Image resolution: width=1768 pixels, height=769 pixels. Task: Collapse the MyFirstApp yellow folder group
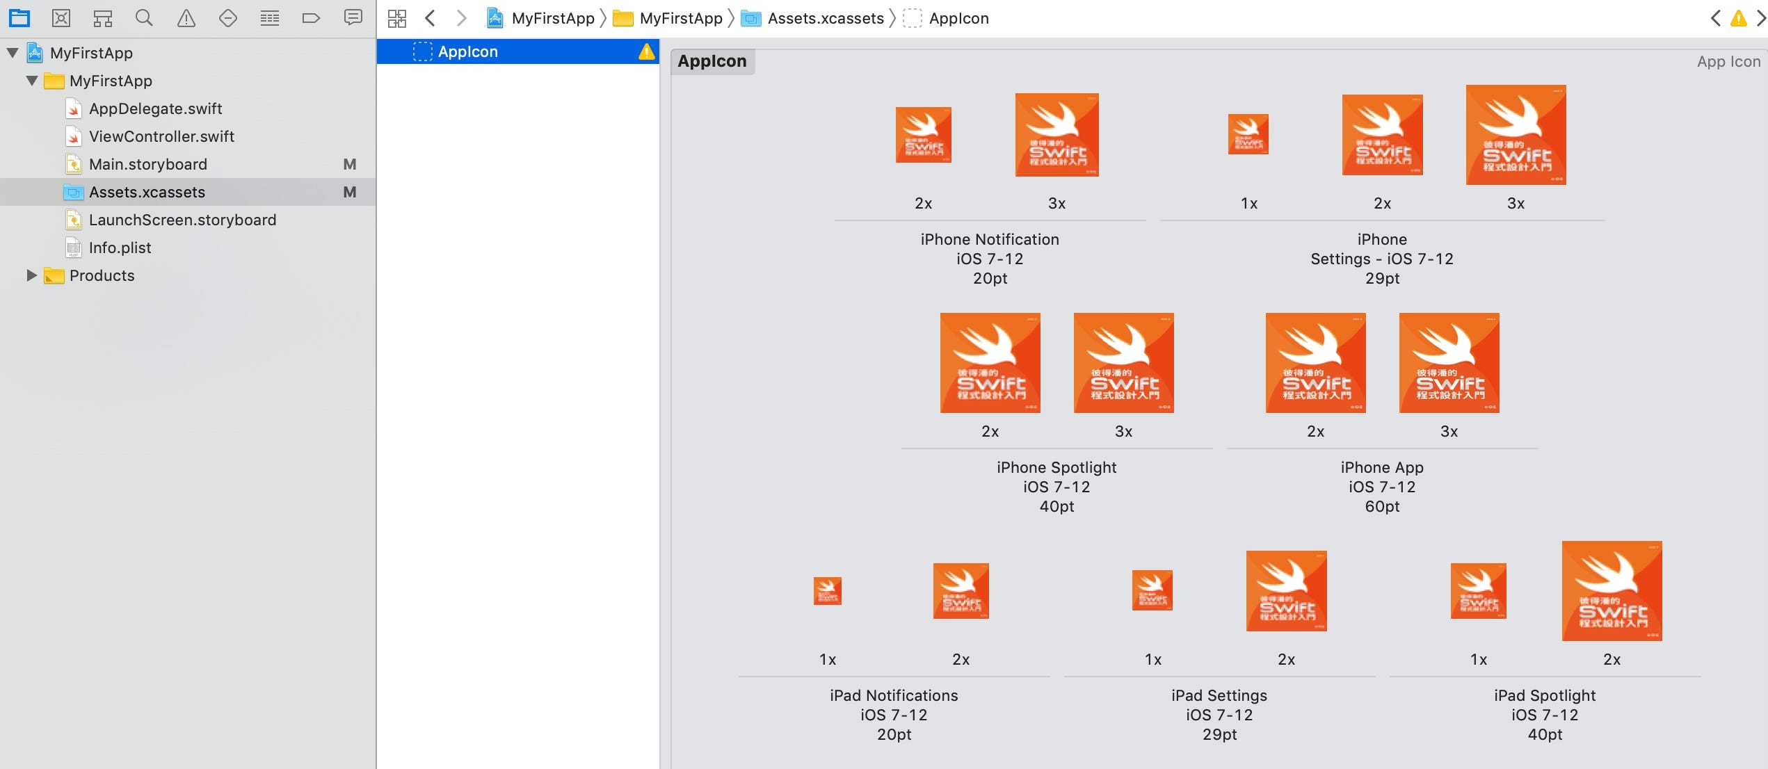coord(32,81)
